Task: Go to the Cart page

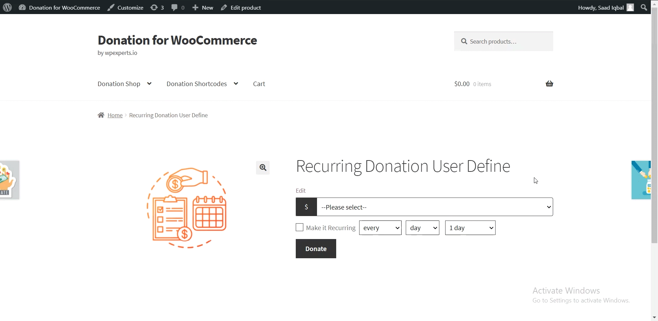Action: [259, 84]
